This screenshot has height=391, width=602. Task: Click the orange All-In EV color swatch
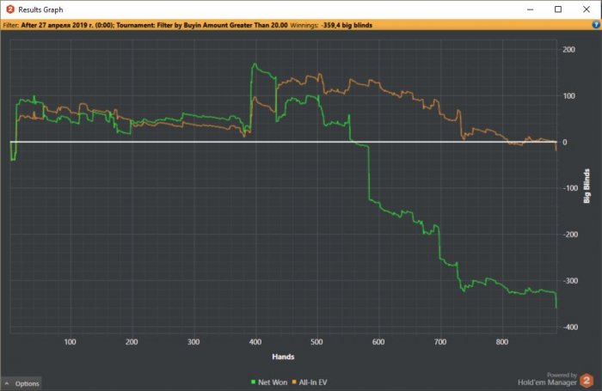pyautogui.click(x=294, y=382)
